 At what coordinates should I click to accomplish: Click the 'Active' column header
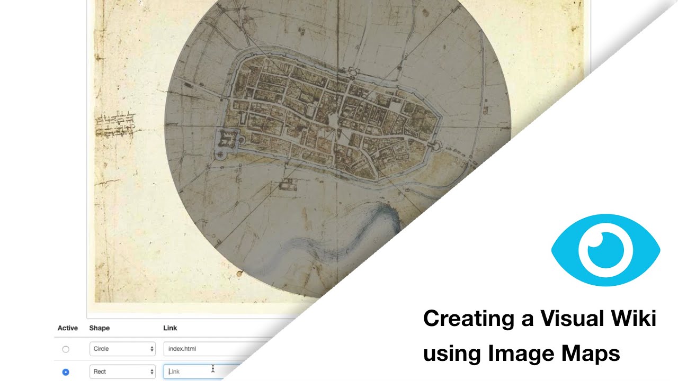68,328
